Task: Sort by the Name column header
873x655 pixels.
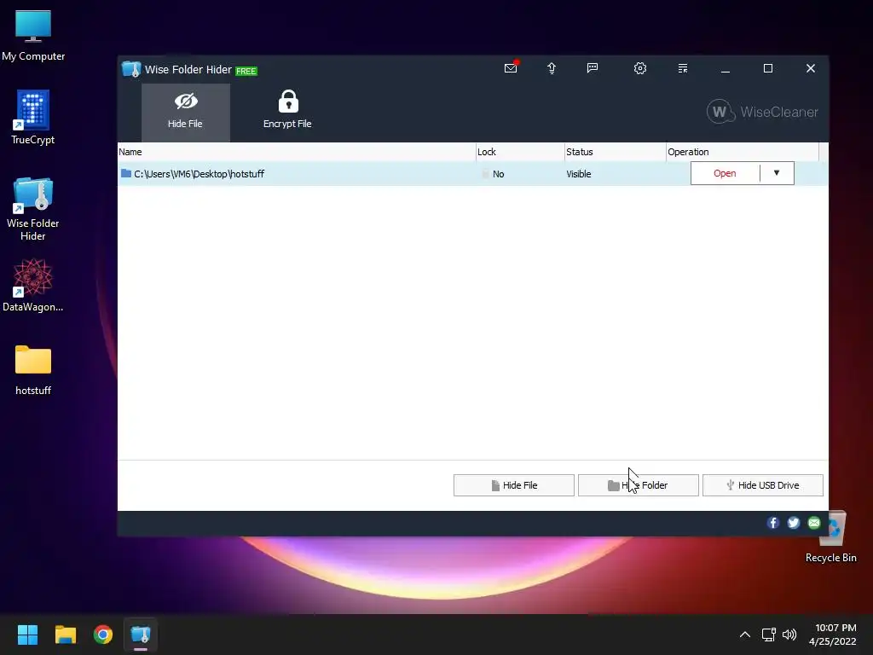Action: (297, 152)
